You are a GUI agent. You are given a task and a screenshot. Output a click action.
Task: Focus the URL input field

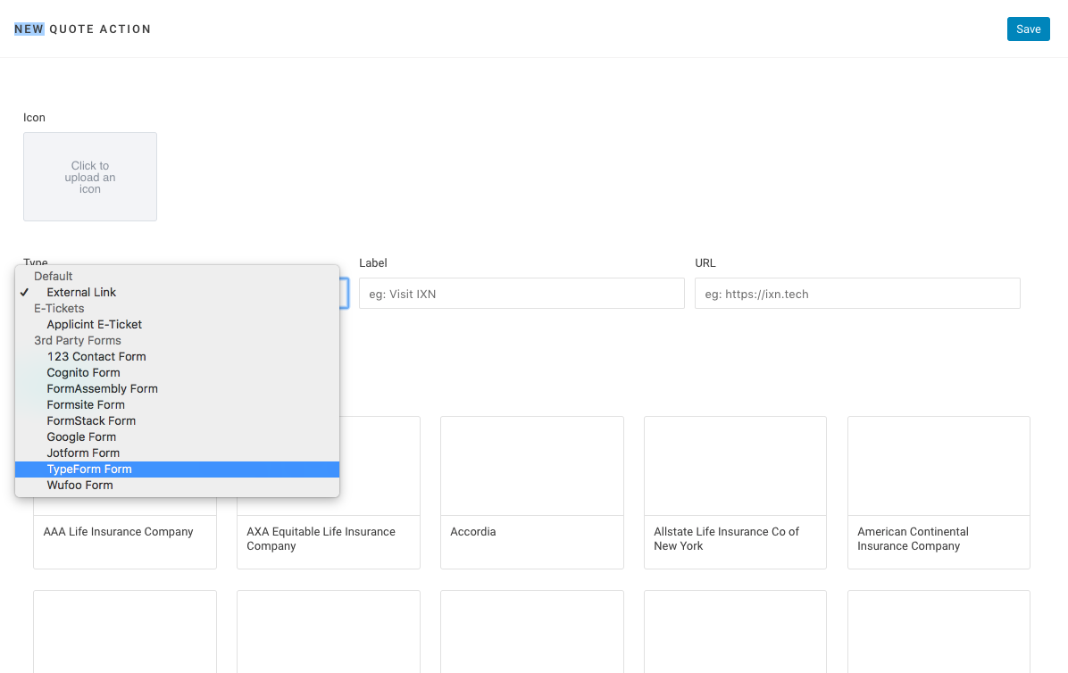[x=857, y=294]
